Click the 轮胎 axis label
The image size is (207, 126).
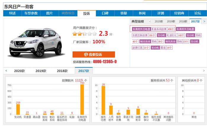point(72,117)
